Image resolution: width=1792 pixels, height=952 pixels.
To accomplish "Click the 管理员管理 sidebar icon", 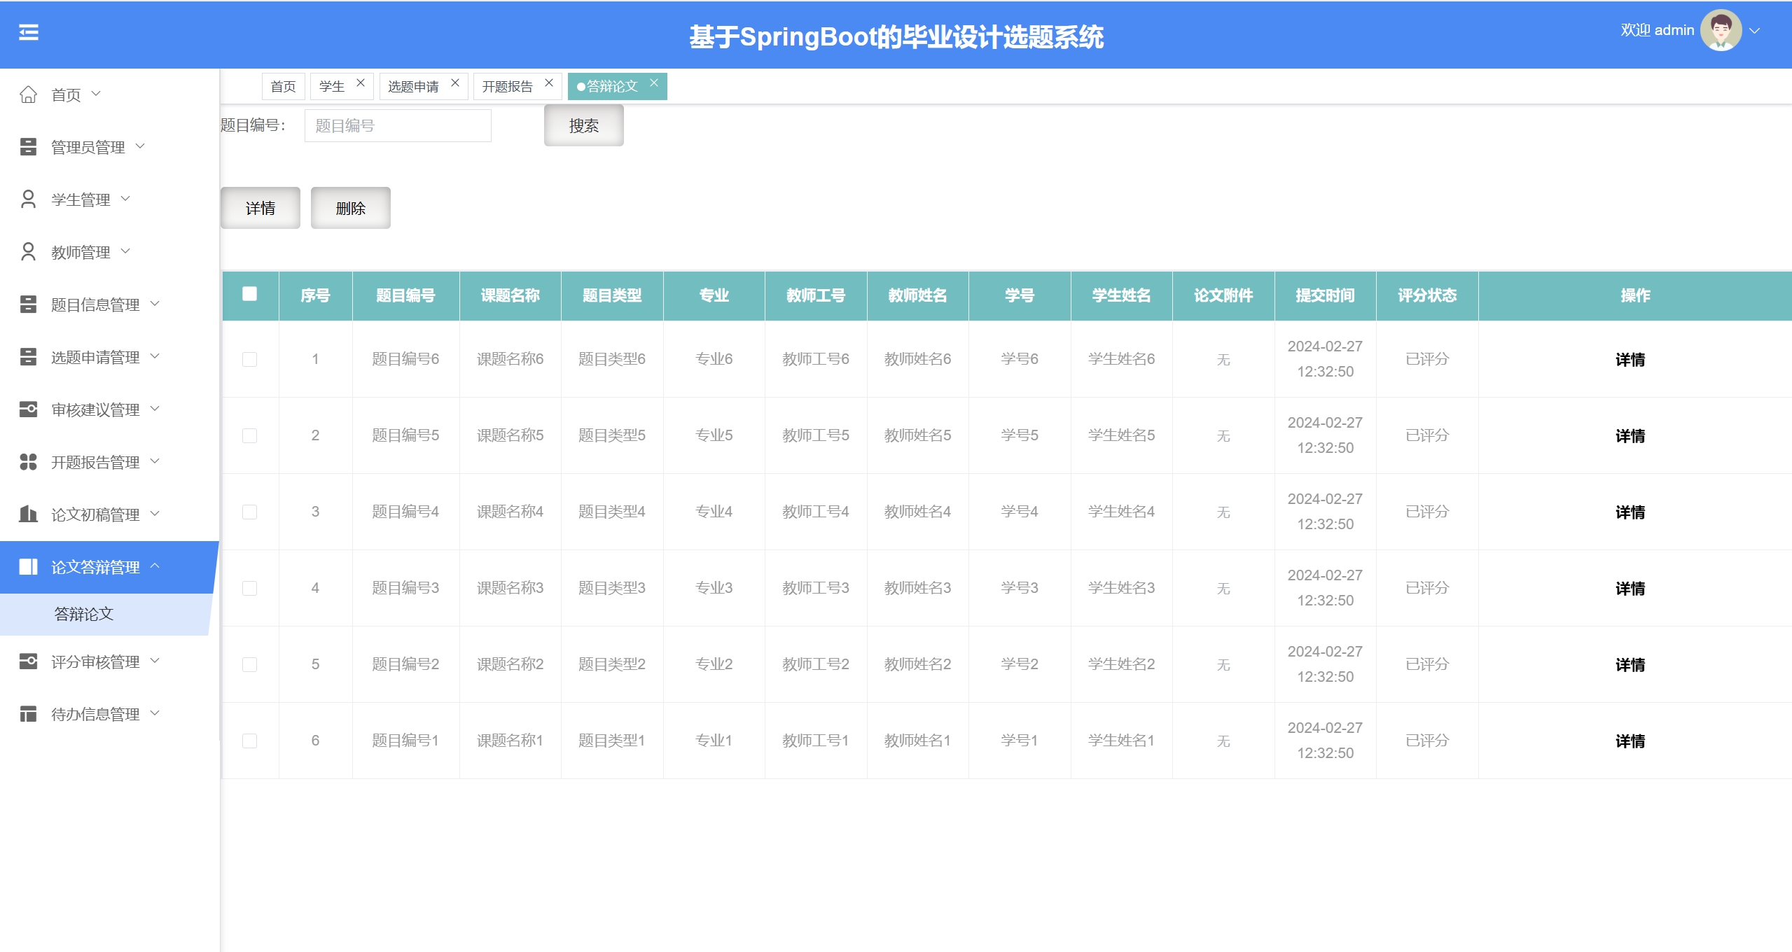I will point(28,147).
